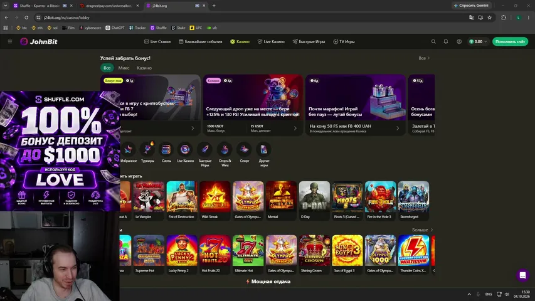This screenshot has width=535, height=301.
Task: Go back in browser history
Action: [x=6, y=18]
